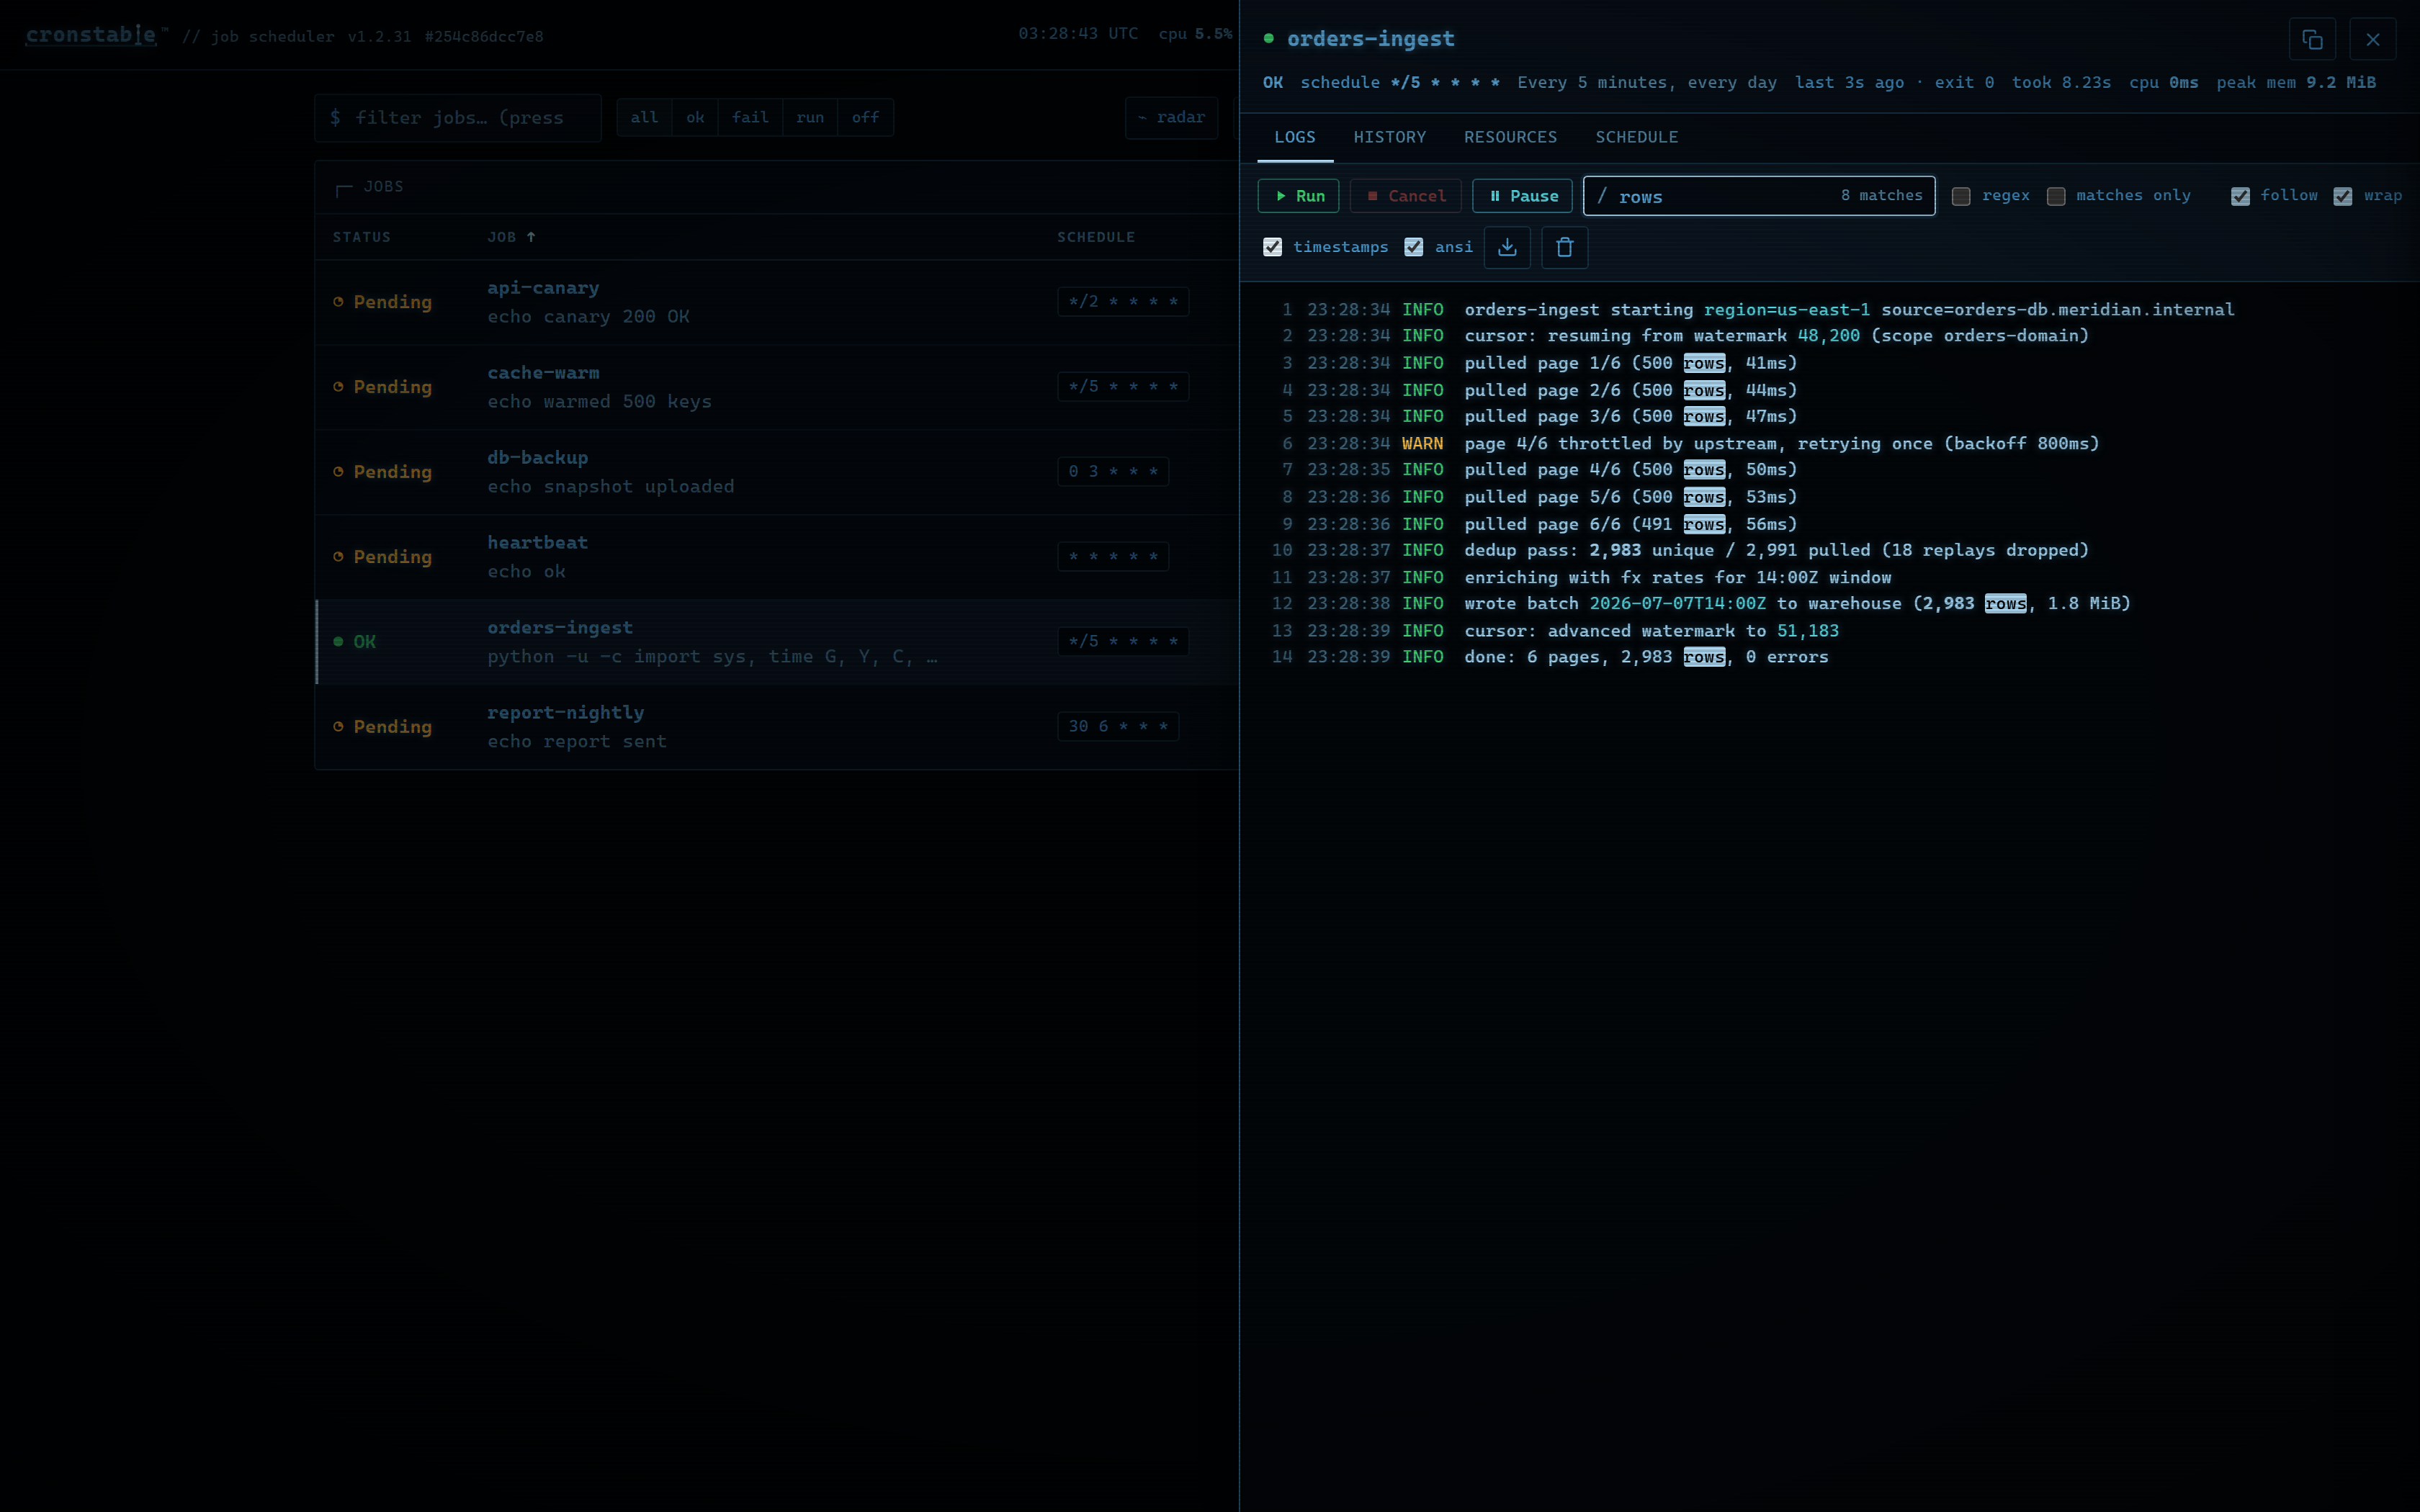Screen dimensions: 2420x1512
Task: Click the 'peak mem 9.2 MiB' stat
Action: (x=2296, y=83)
